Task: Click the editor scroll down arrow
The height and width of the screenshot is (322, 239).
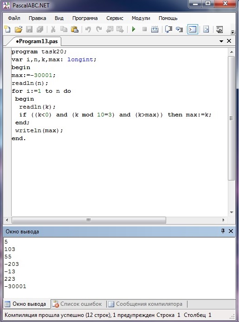Action: point(232,213)
